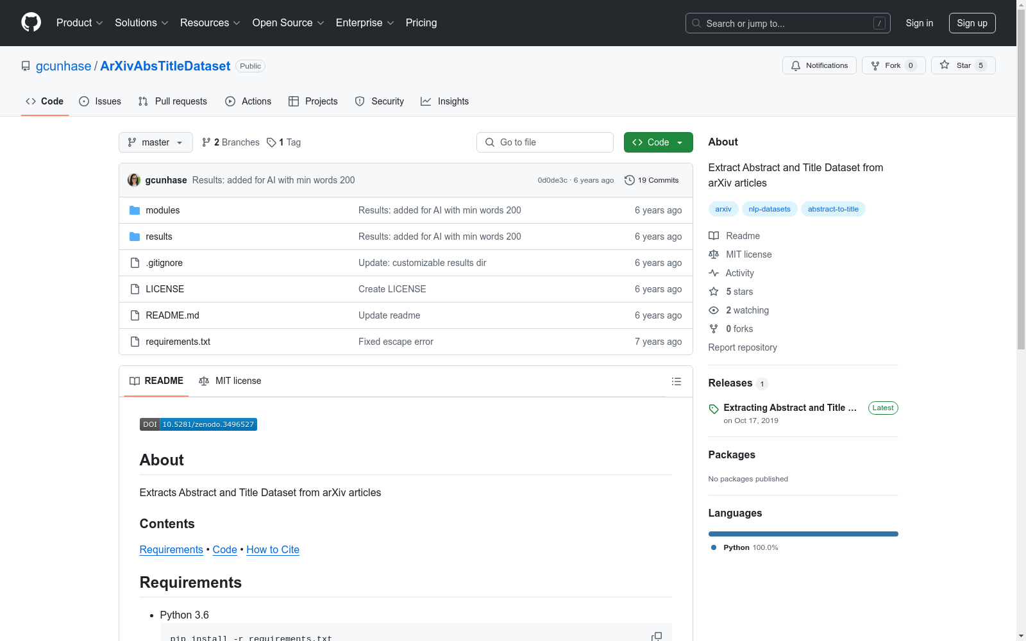This screenshot has width=1026, height=641.
Task: Click the repository icon beside gcunhase
Action: click(x=26, y=66)
